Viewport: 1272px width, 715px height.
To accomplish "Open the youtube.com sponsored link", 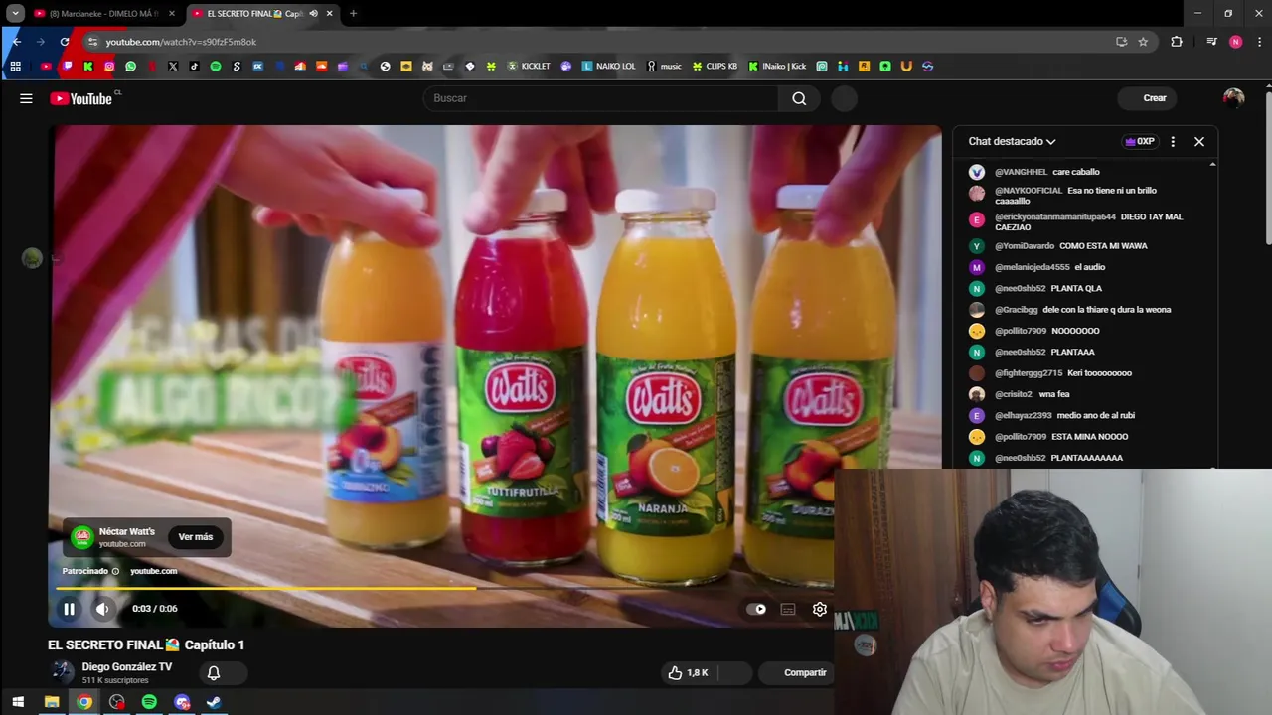I will (153, 571).
